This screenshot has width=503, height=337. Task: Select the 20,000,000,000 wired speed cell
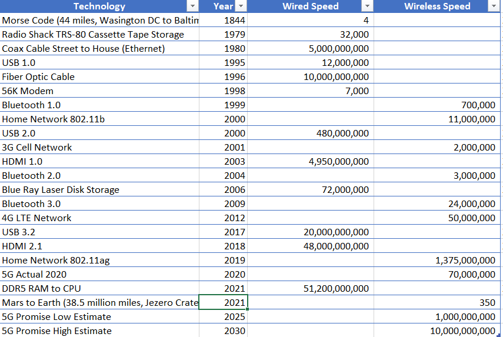coord(311,232)
